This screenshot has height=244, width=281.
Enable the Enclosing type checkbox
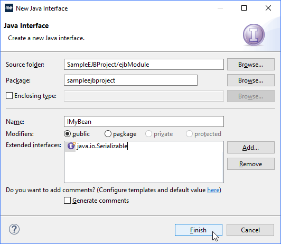(x=9, y=96)
